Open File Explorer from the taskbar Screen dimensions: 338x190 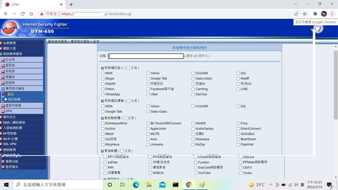149,185
